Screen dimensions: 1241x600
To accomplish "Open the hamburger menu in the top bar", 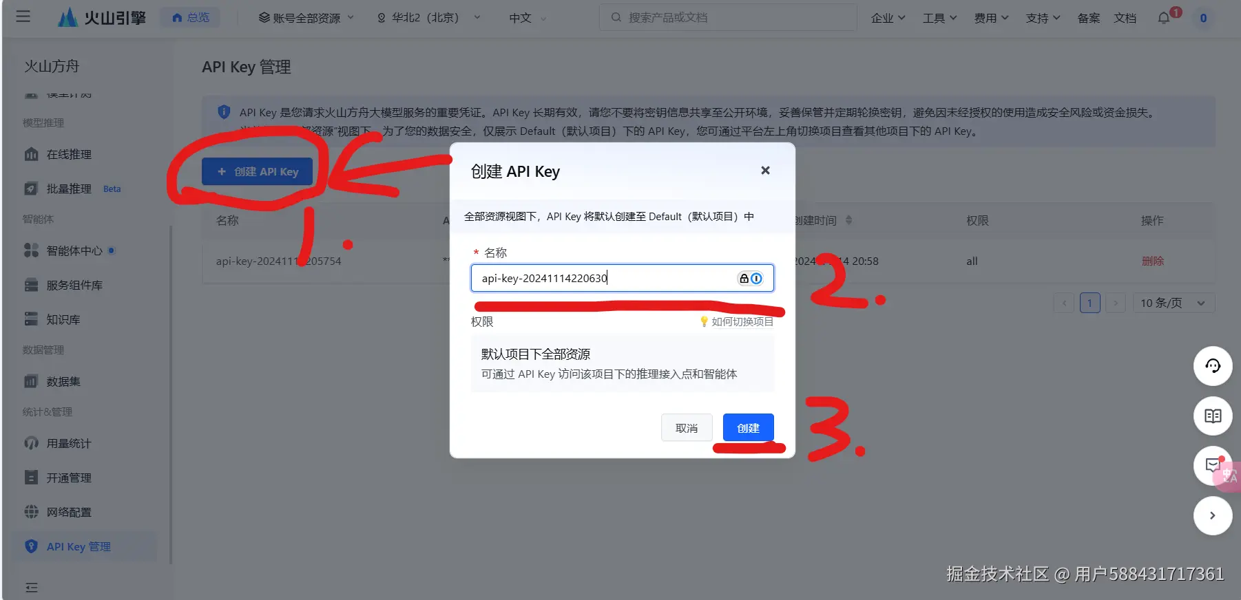I will [x=23, y=17].
